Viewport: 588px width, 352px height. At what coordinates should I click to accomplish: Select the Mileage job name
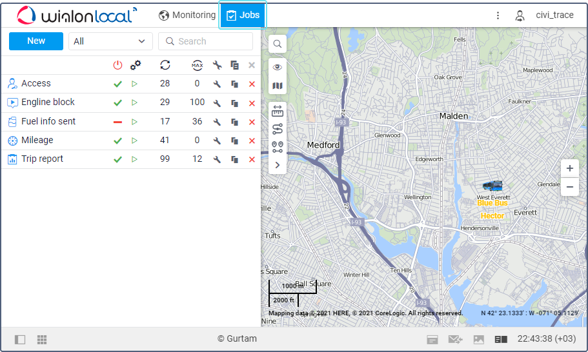(37, 140)
